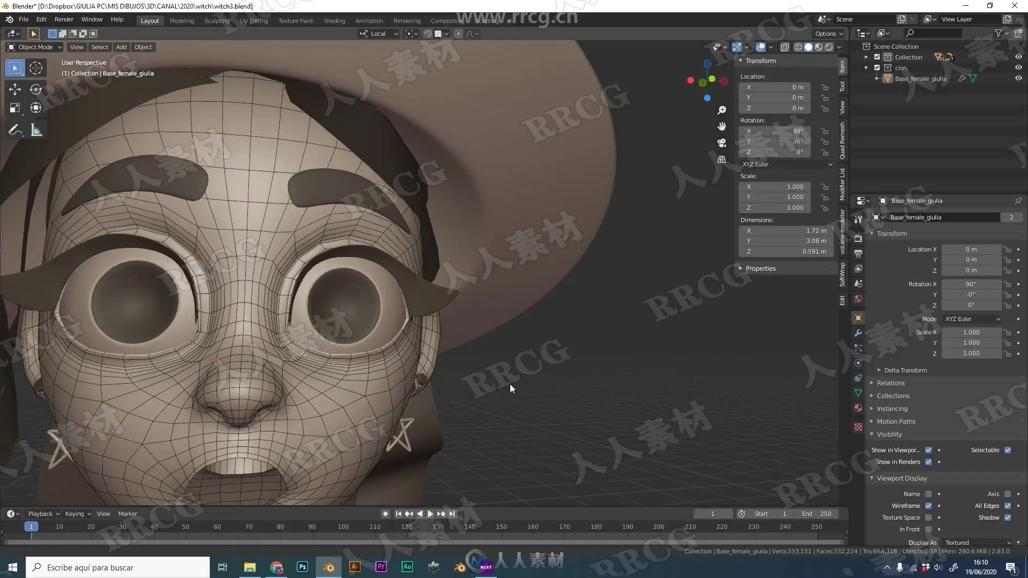Hide the clon collection in outliner
Image resolution: width=1028 pixels, height=578 pixels.
1018,68
